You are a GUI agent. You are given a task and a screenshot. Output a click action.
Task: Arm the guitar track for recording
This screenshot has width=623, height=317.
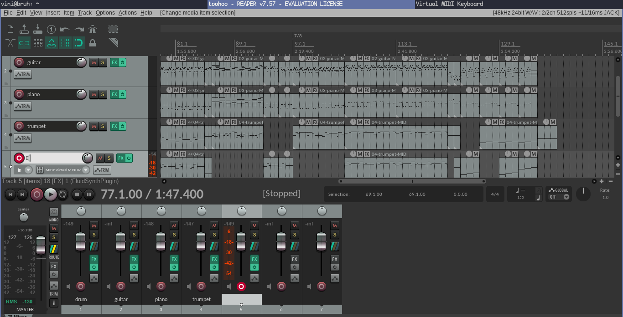click(x=19, y=62)
